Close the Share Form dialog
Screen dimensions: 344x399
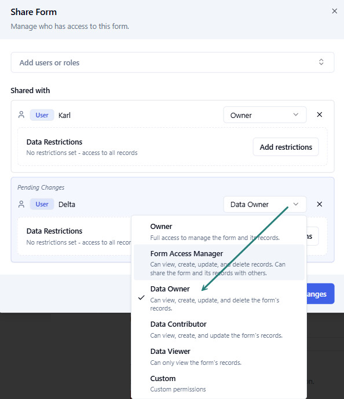click(334, 11)
